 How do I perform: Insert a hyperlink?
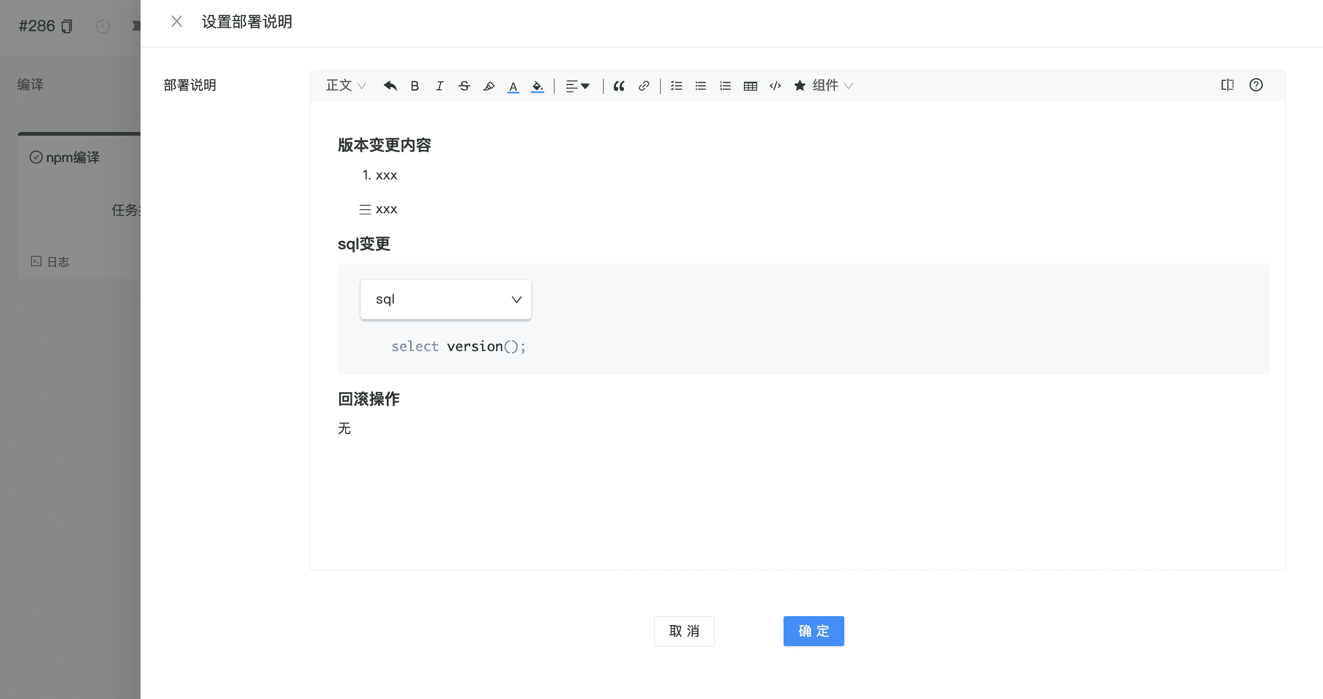644,86
